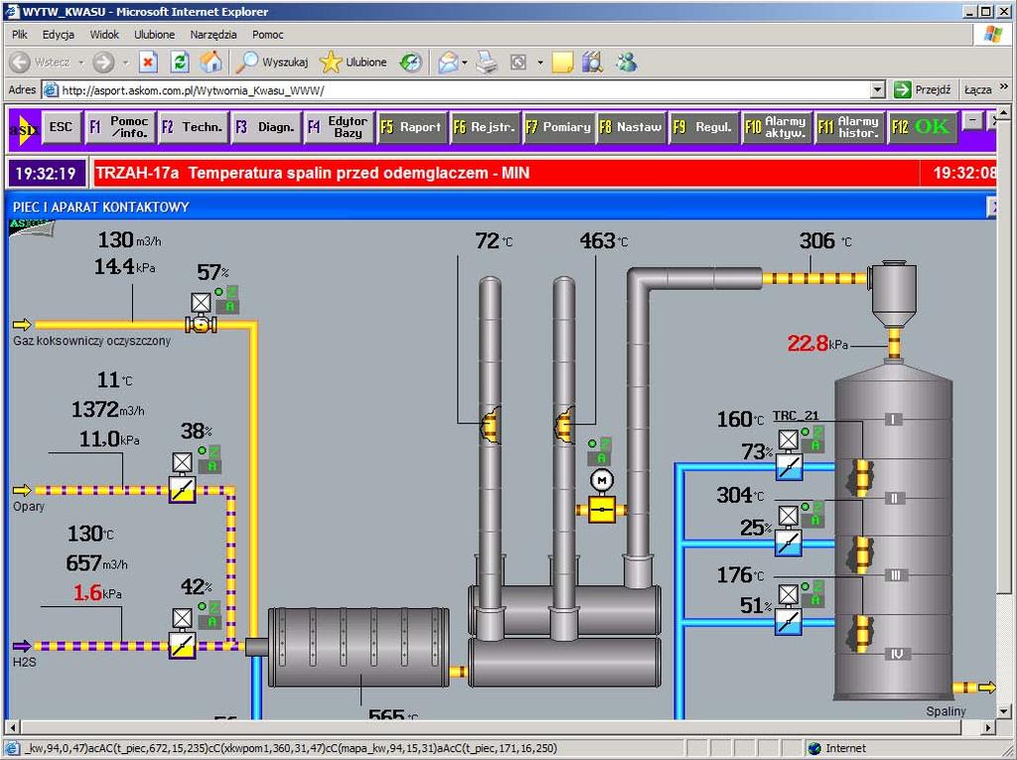Open the Plik menu
The image size is (1017, 760).
pos(20,35)
